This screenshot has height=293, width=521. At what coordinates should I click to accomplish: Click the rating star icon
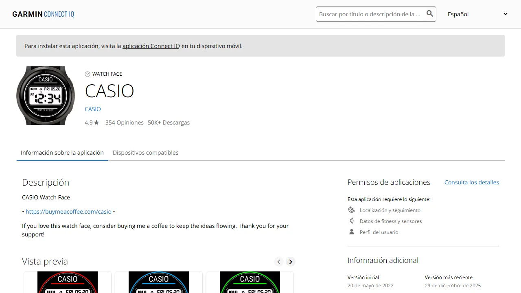[x=96, y=122]
